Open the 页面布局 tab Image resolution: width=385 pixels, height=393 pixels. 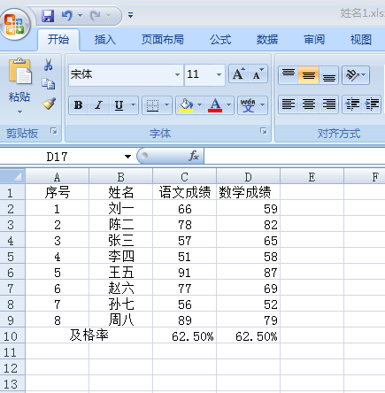[x=163, y=39]
